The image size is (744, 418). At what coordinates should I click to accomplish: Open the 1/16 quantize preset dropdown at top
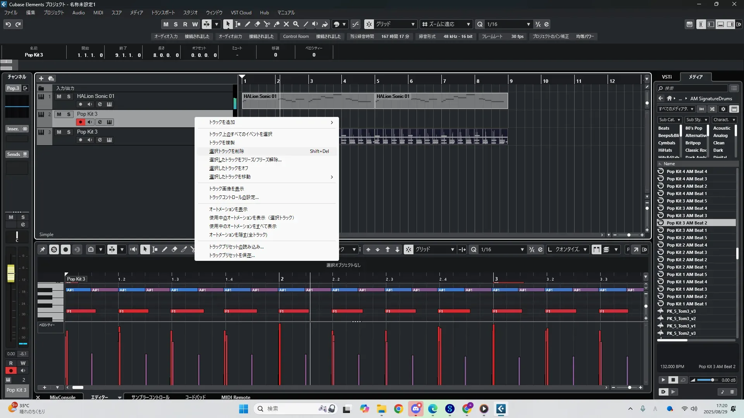coord(528,24)
